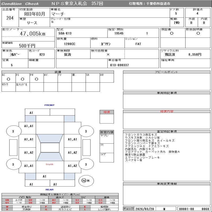Click the spare tire 有/無 circle
The width and height of the screenshot is (212, 212).
point(84,180)
